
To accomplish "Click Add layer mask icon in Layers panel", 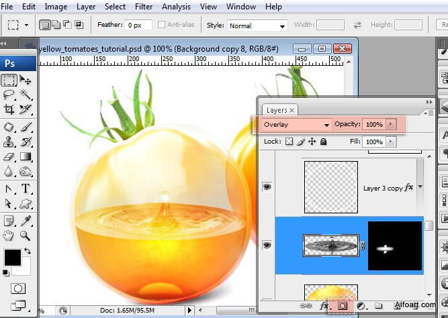I will pos(341,307).
